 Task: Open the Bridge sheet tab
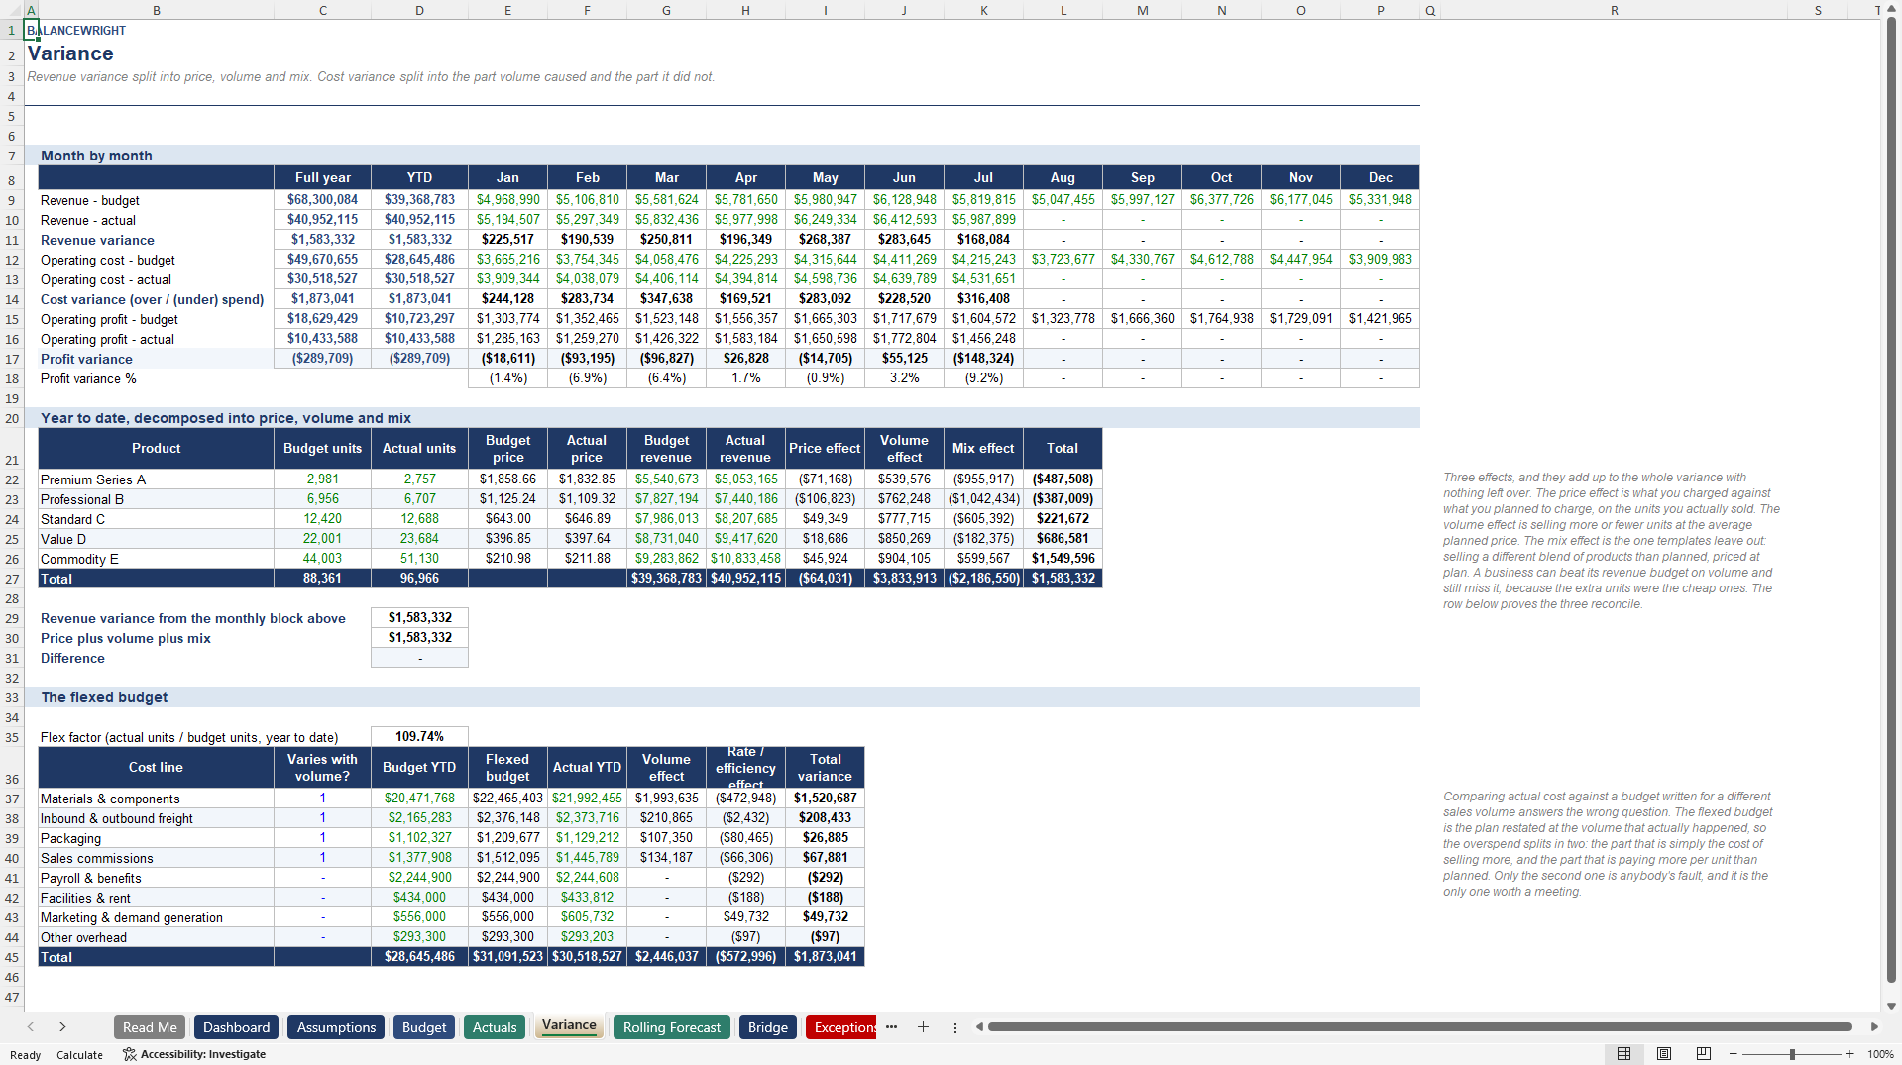coord(768,1027)
